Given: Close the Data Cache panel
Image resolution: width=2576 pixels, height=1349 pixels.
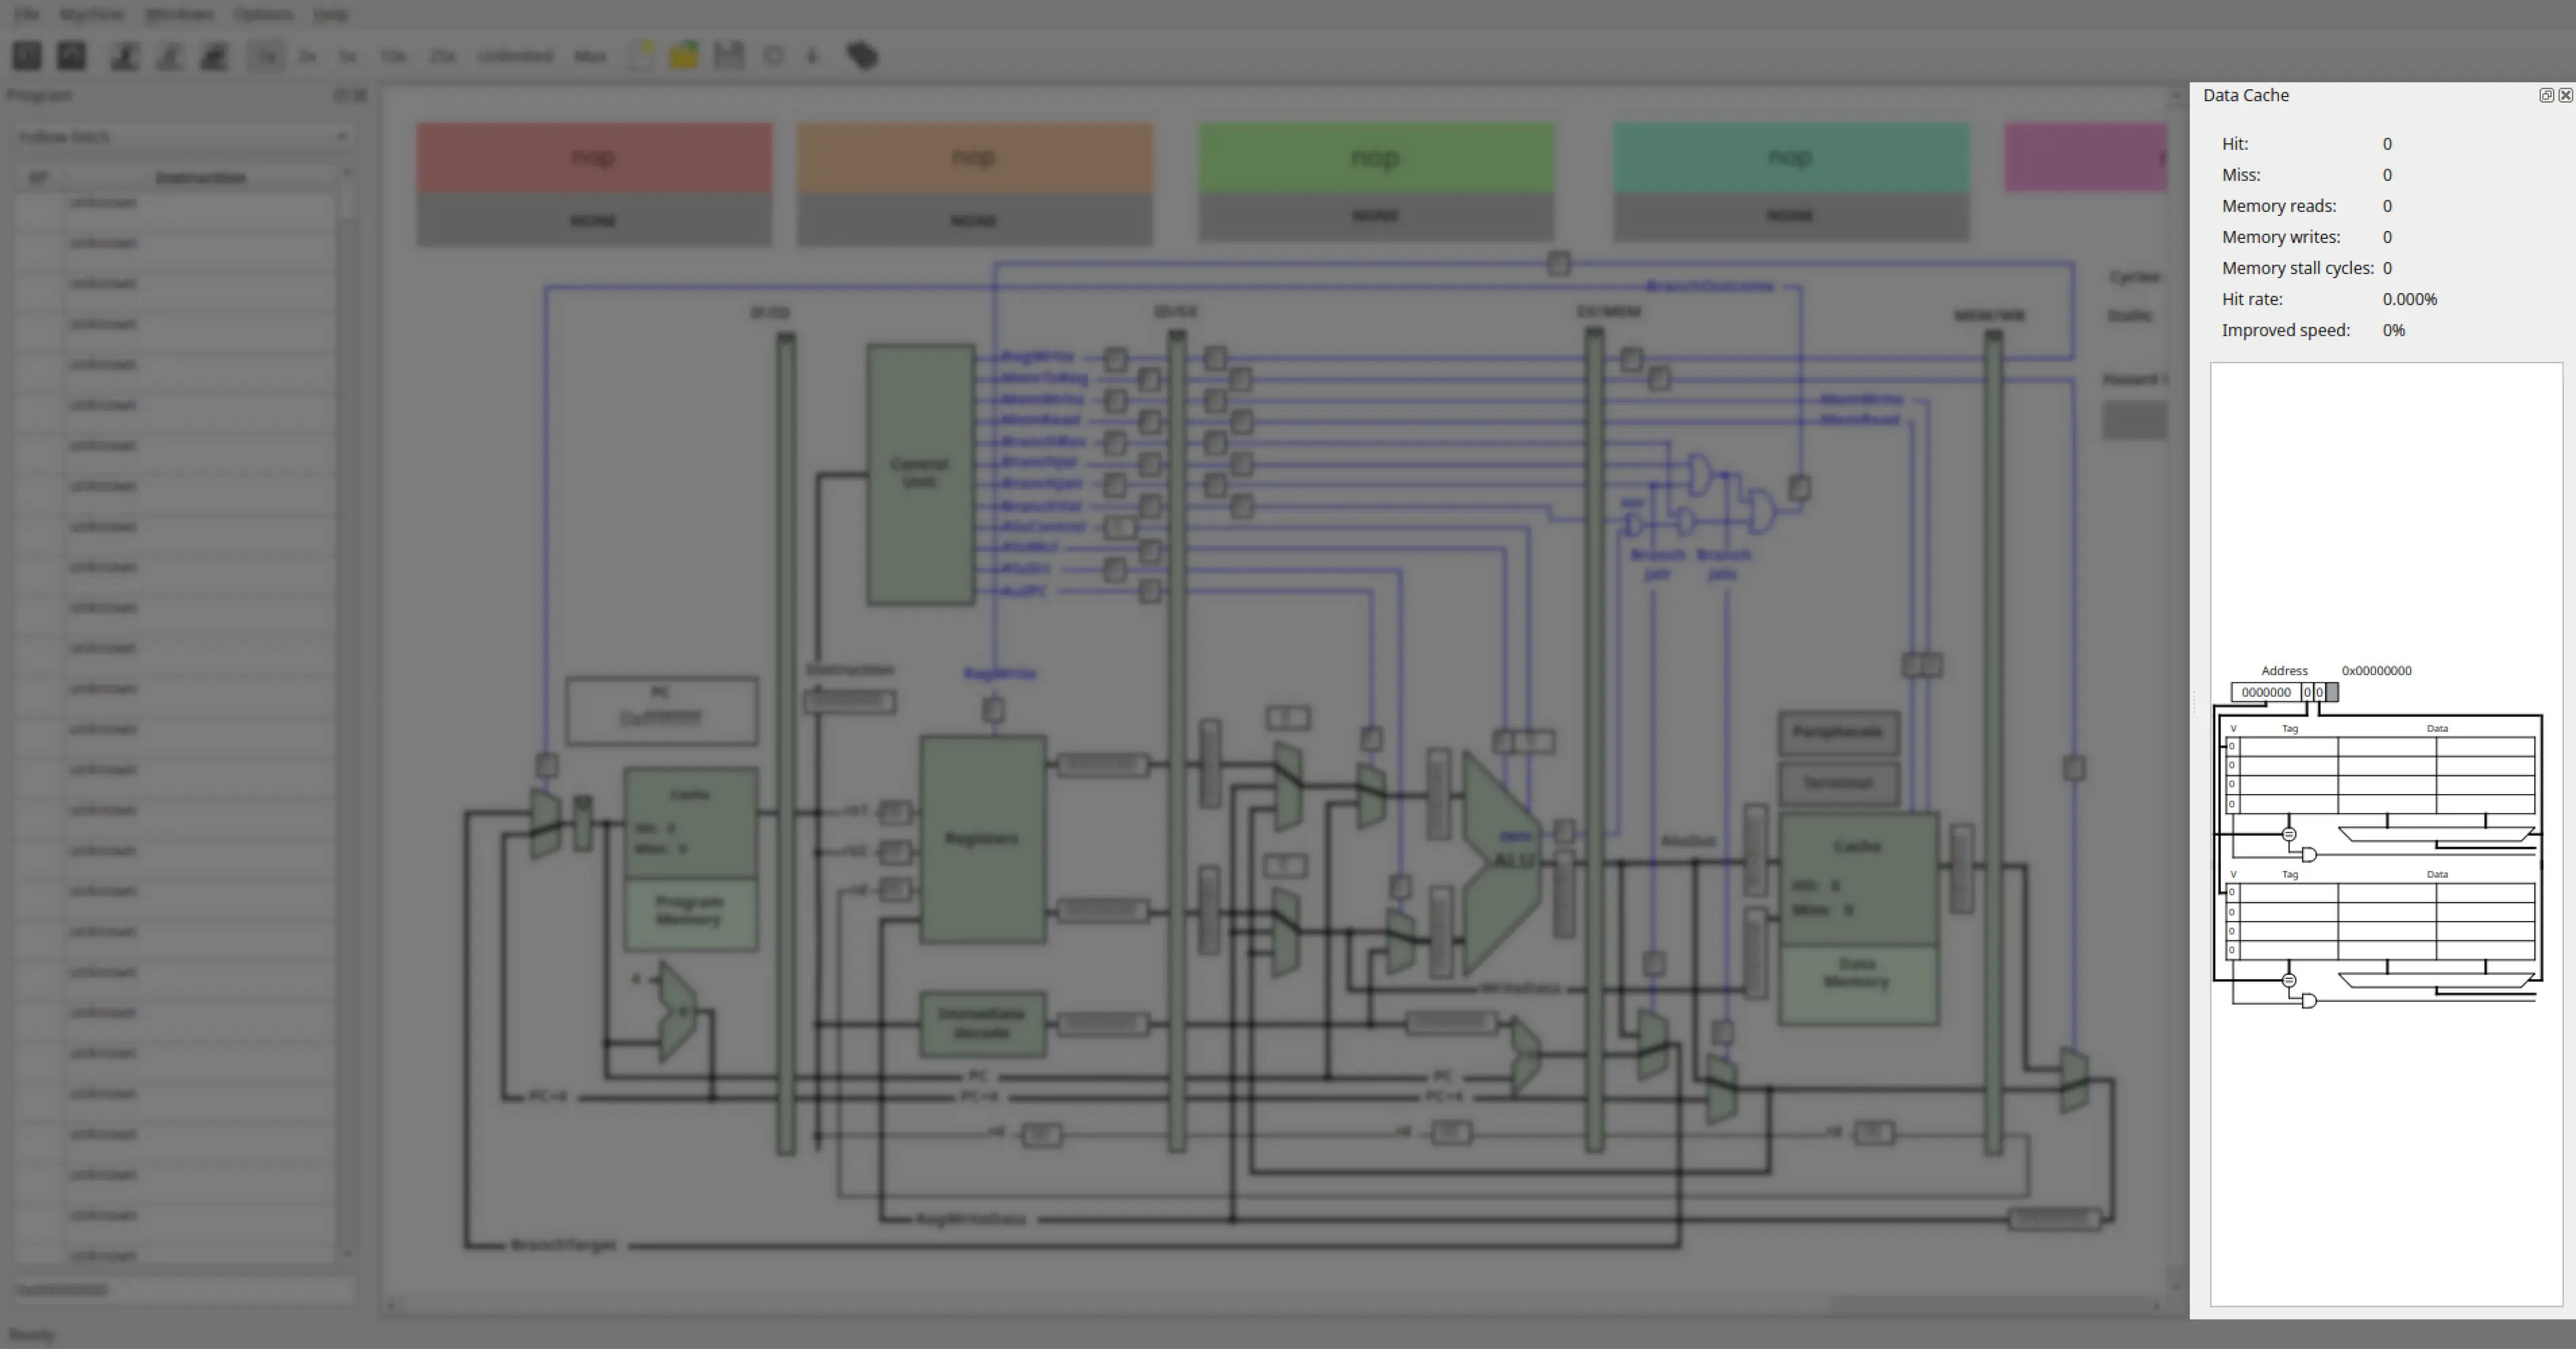Looking at the screenshot, I should pyautogui.click(x=2565, y=95).
